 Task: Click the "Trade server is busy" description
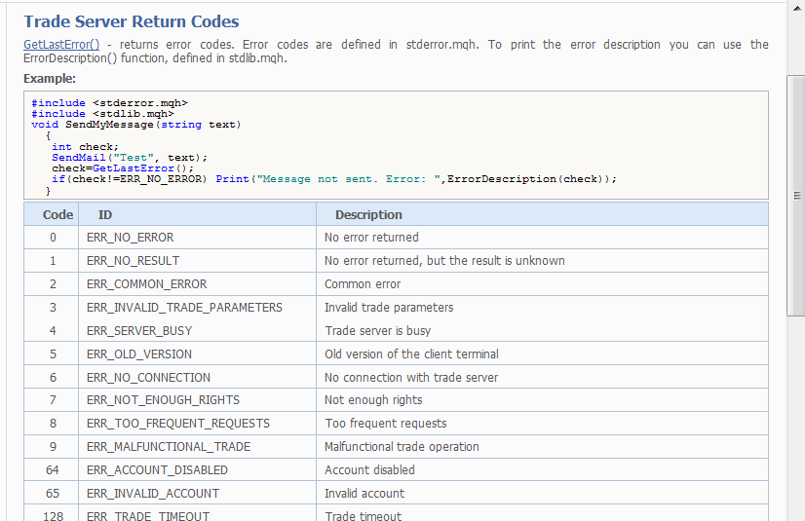(x=377, y=331)
